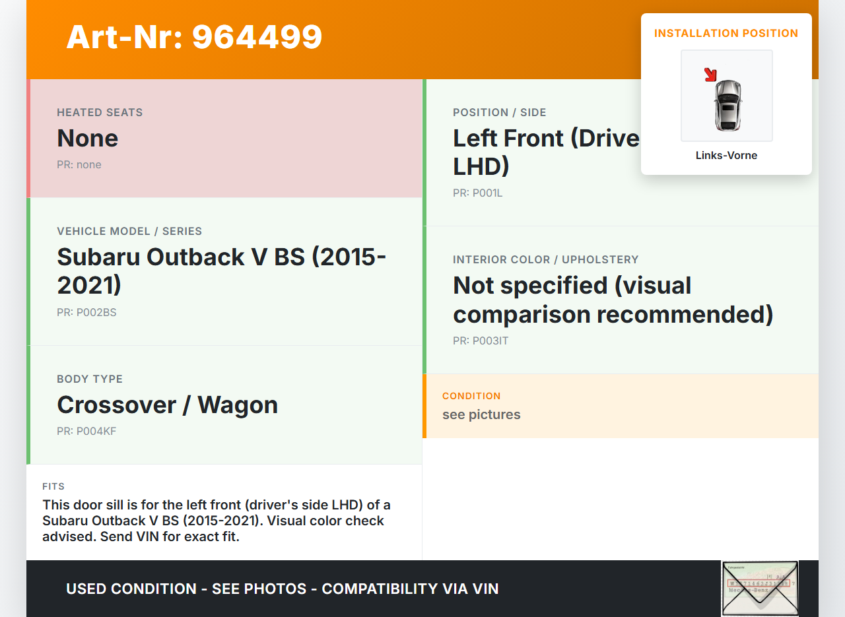The height and width of the screenshot is (617, 845).
Task: Click the Installation Position heading
Action: pyautogui.click(x=726, y=33)
